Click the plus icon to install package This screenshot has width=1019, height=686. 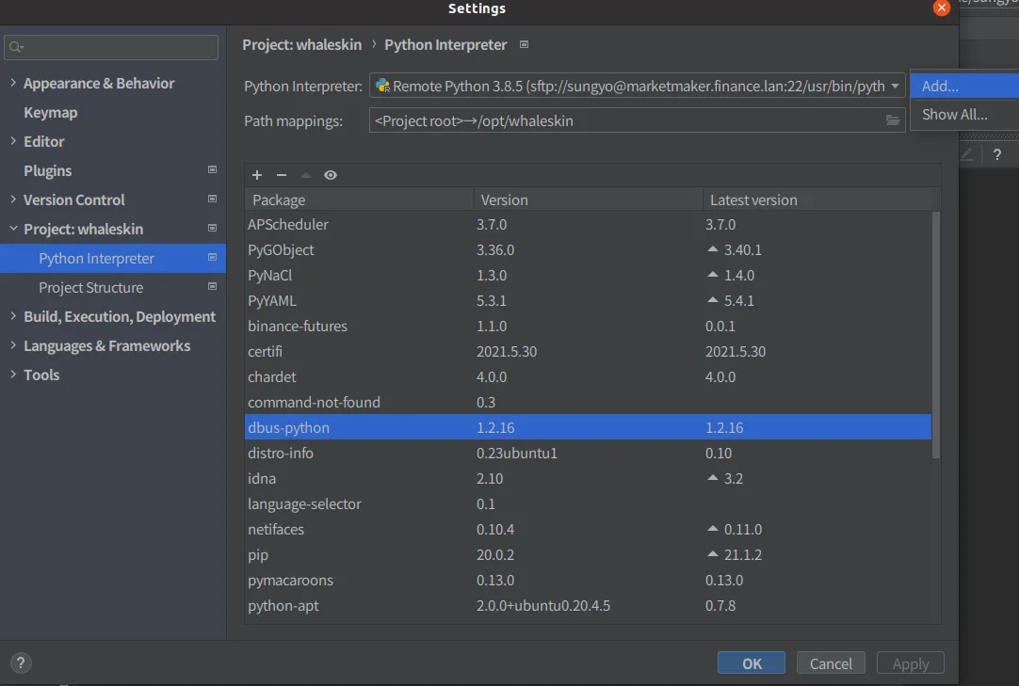[x=257, y=175]
